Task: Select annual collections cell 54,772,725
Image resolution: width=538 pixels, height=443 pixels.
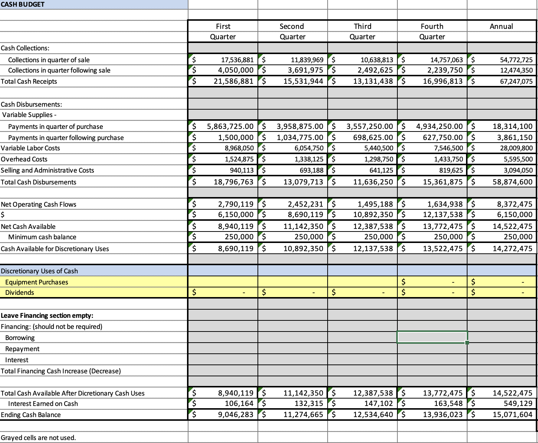Action: (x=502, y=60)
